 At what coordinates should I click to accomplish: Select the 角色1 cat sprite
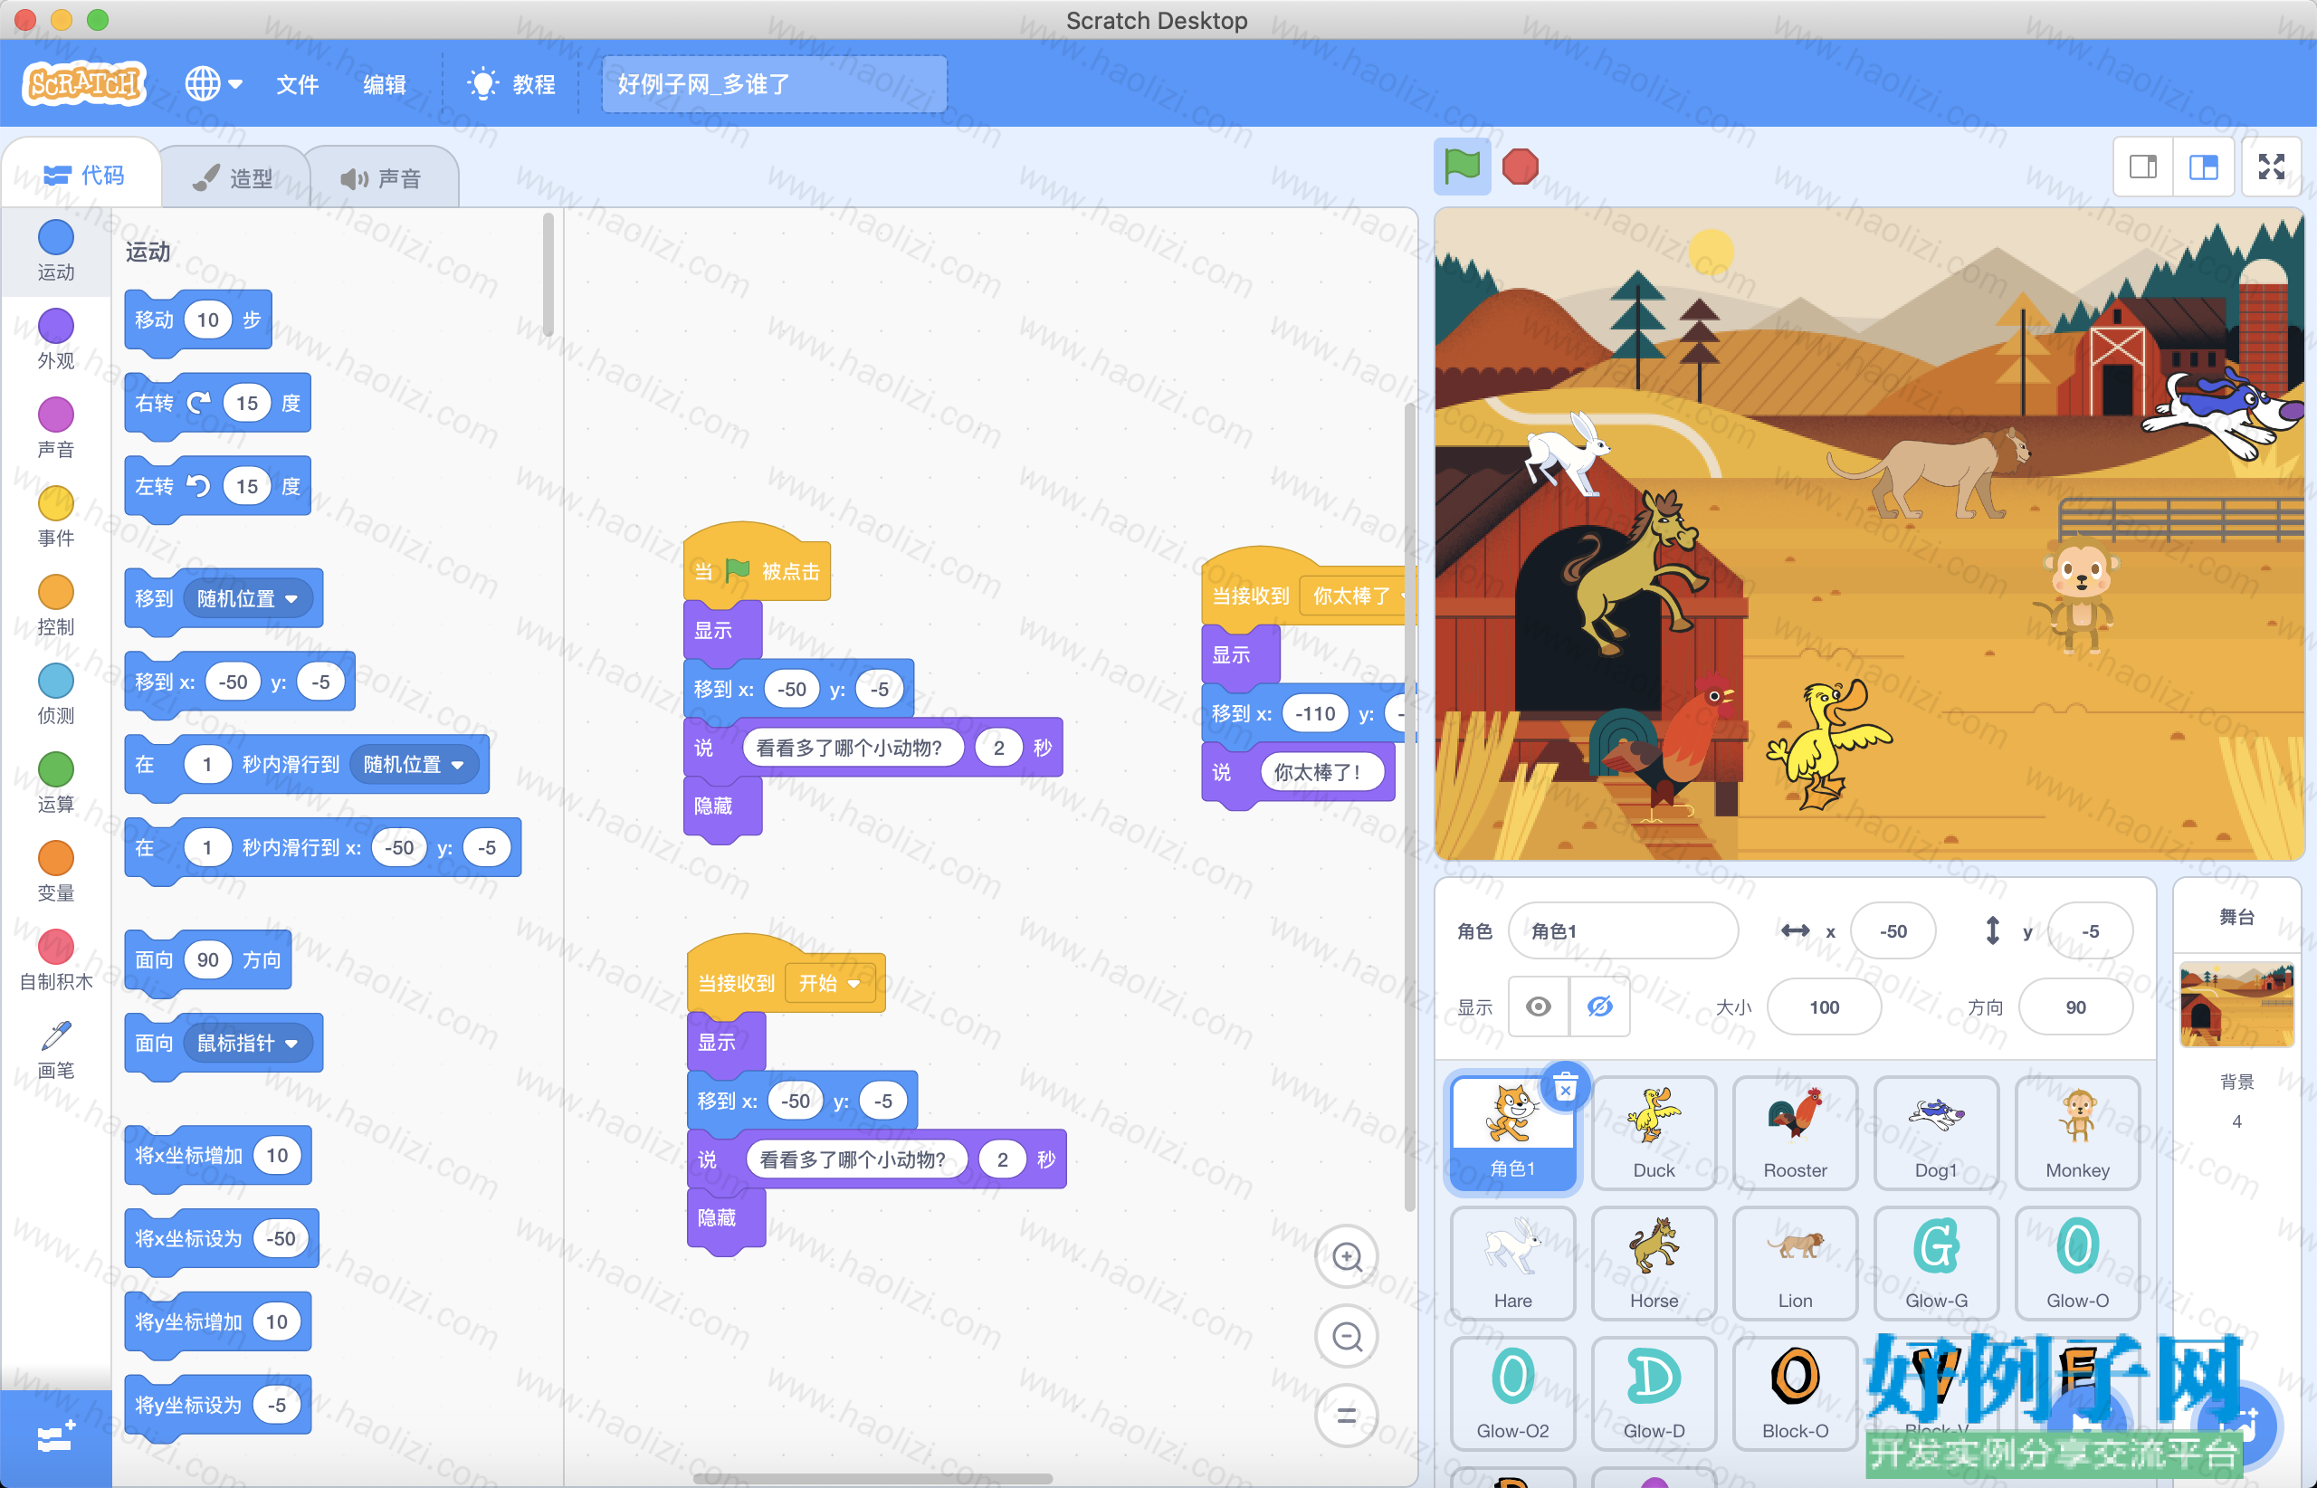[x=1512, y=1133]
